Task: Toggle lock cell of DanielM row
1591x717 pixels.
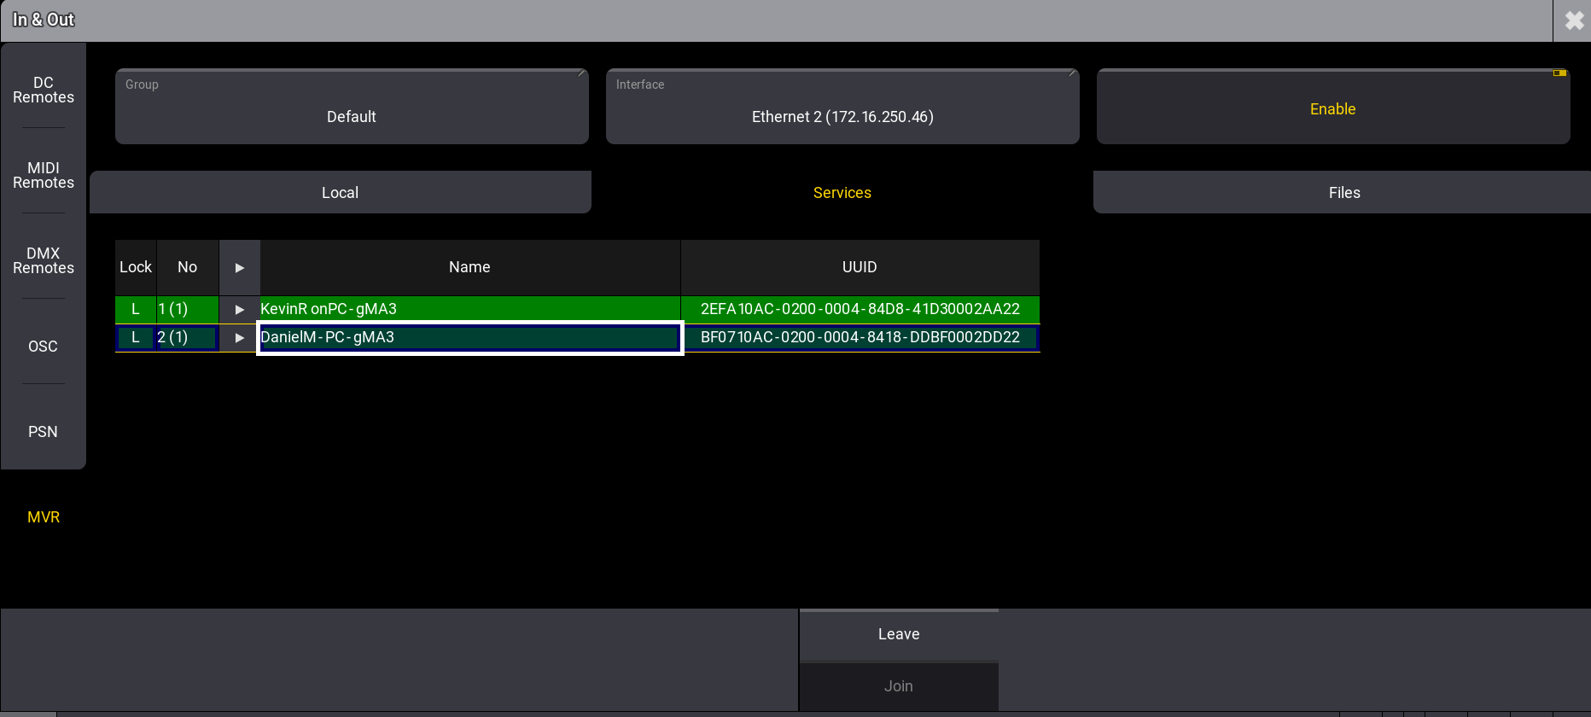Action: 136,337
